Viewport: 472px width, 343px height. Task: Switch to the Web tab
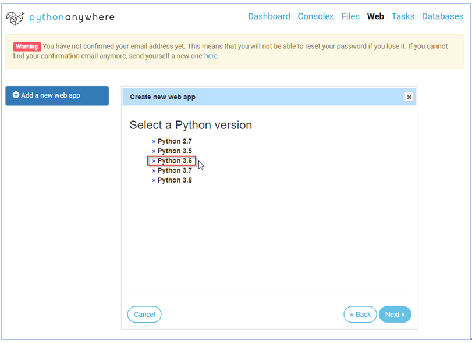(375, 16)
